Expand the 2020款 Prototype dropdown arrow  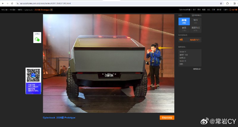click(x=51, y=10)
